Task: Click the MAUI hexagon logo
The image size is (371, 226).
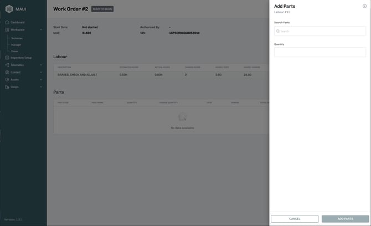Action: tap(9, 9)
